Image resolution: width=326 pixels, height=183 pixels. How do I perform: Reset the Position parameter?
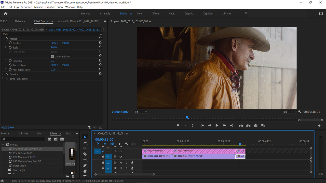click(x=100, y=43)
